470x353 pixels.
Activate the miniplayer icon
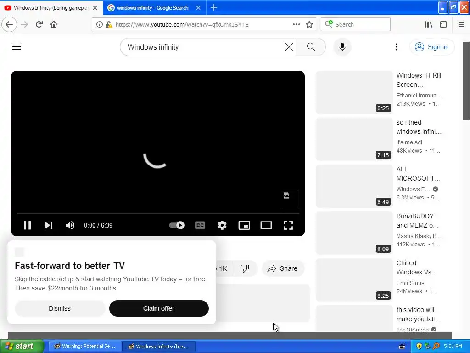244,225
